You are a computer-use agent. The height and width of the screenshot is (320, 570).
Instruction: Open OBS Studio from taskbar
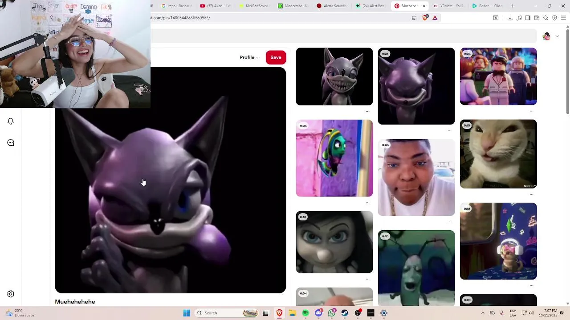358,313
